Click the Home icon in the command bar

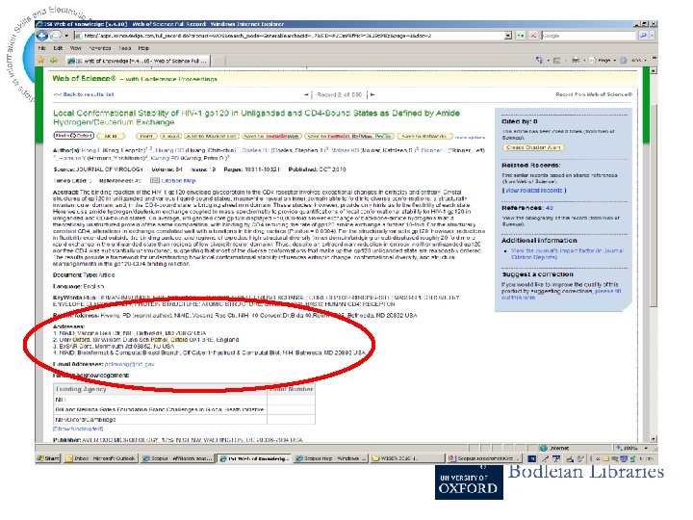point(539,60)
